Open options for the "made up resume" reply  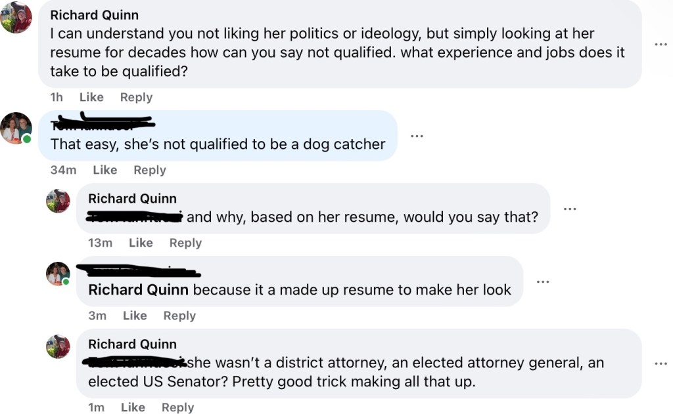[542, 281]
